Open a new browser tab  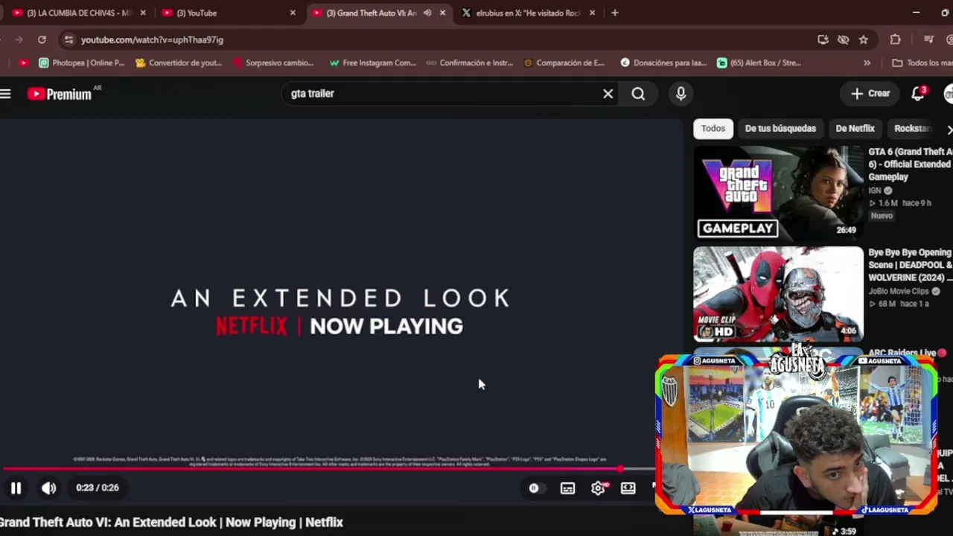tap(615, 13)
